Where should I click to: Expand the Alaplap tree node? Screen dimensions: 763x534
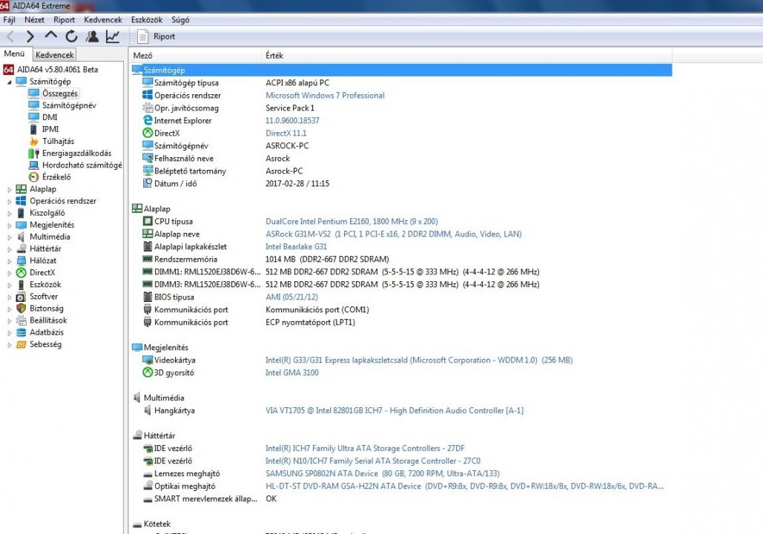coord(9,189)
